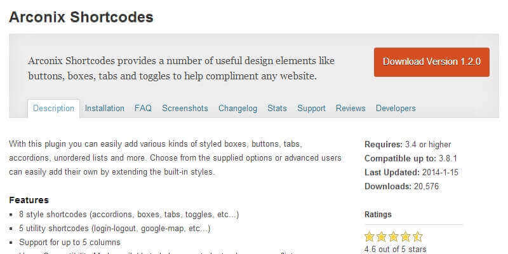Click the Downloads count 20,576

pyautogui.click(x=425, y=187)
